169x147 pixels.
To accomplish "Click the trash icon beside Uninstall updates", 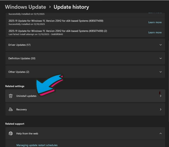I will (11, 96).
